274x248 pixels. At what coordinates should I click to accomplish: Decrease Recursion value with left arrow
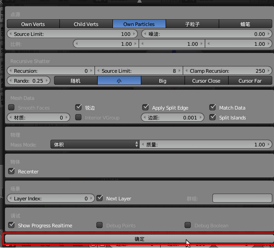click(11, 71)
